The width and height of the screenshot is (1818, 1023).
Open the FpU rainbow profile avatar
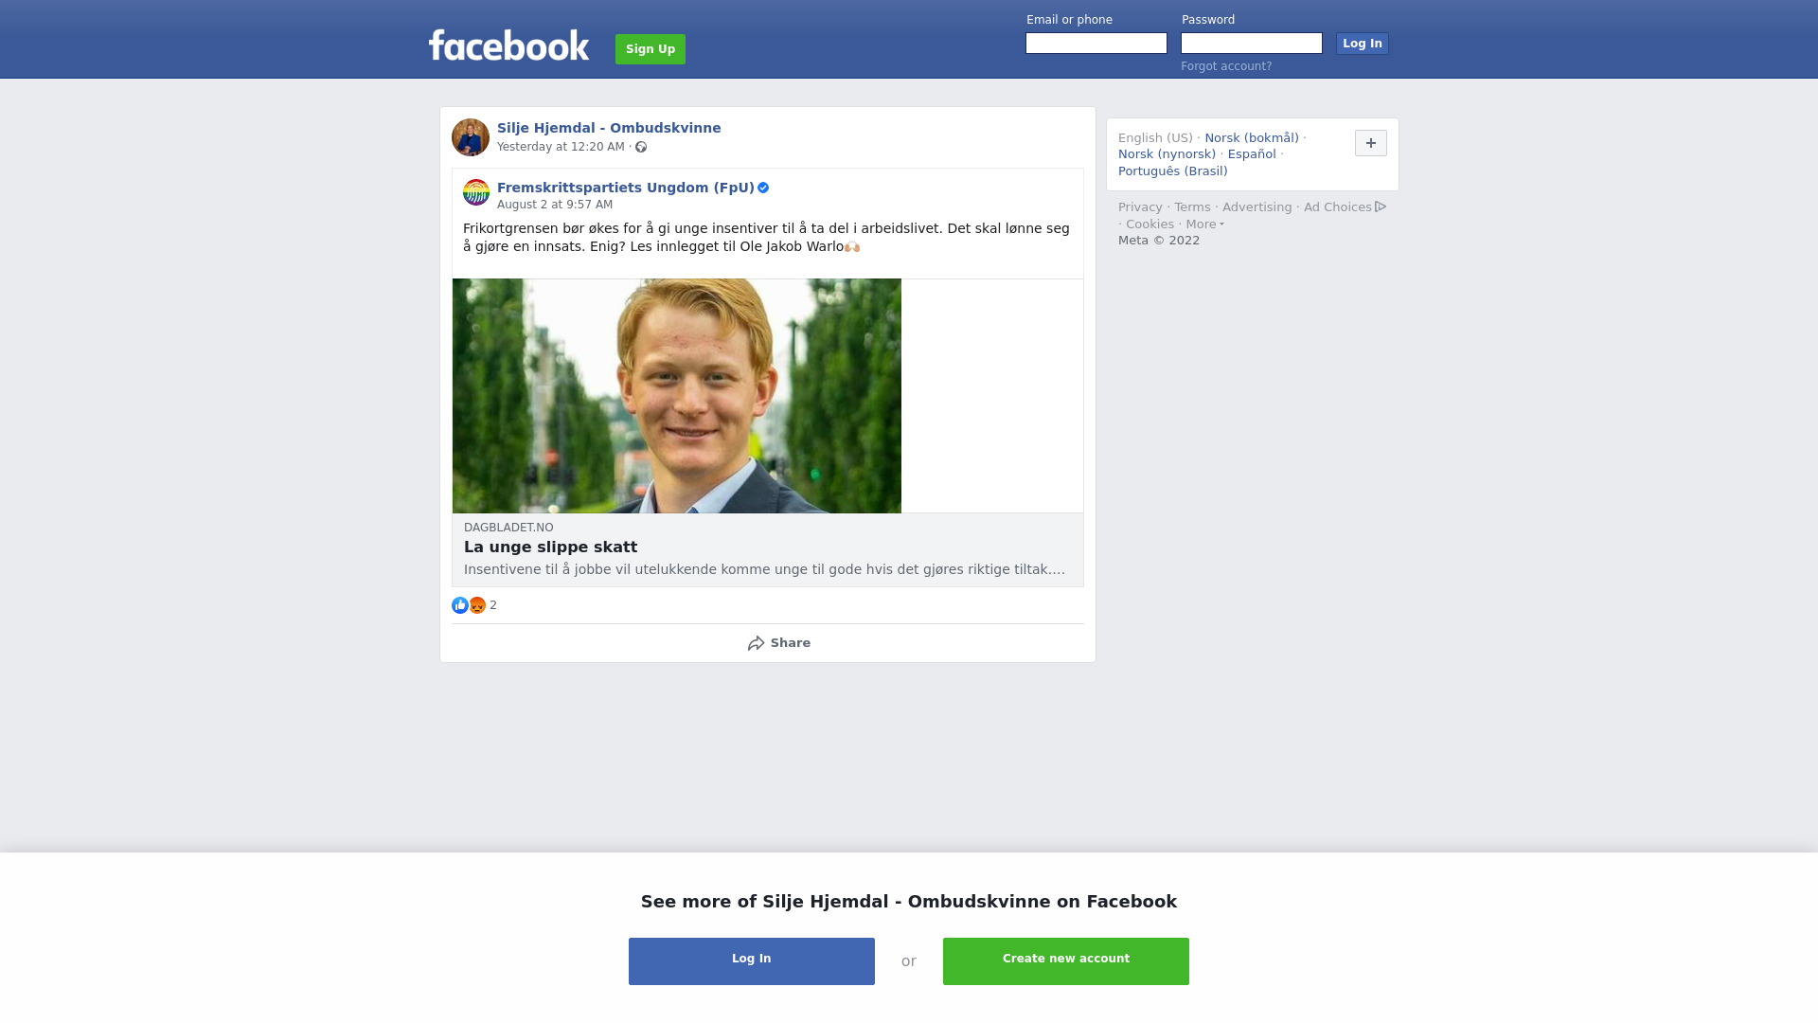(x=476, y=192)
